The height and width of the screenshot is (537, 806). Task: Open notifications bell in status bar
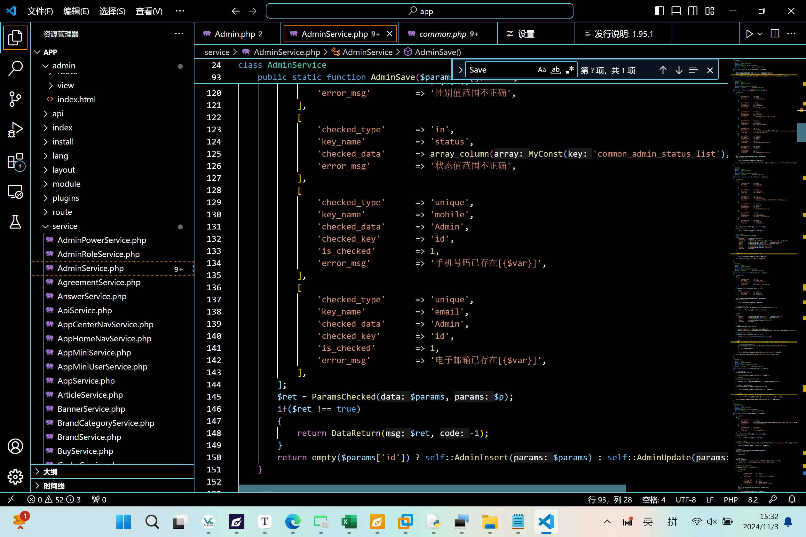tap(792, 500)
